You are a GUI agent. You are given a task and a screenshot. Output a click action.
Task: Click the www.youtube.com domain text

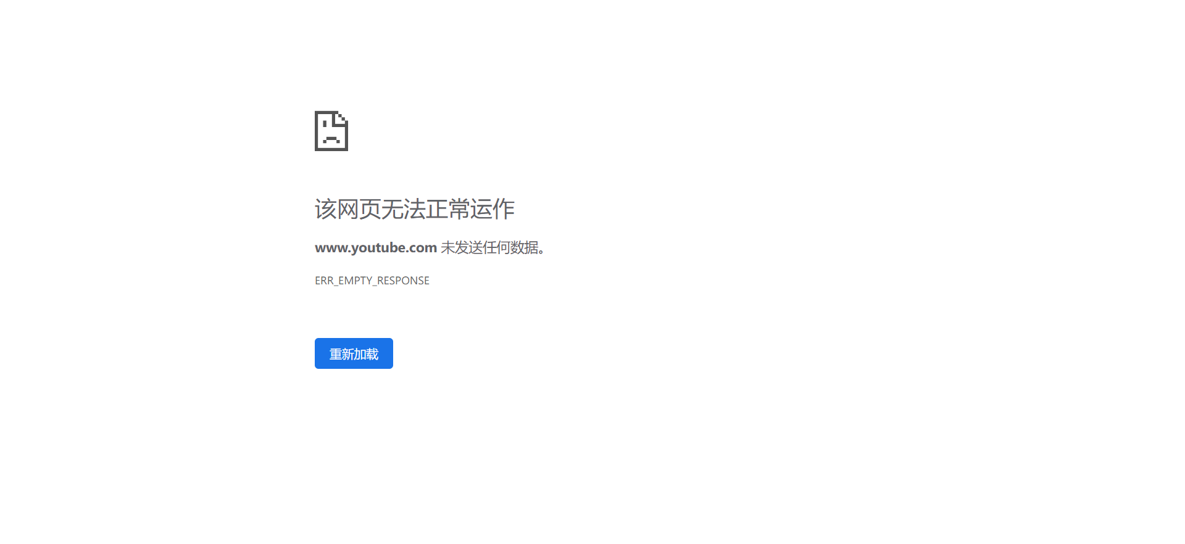[x=376, y=247]
